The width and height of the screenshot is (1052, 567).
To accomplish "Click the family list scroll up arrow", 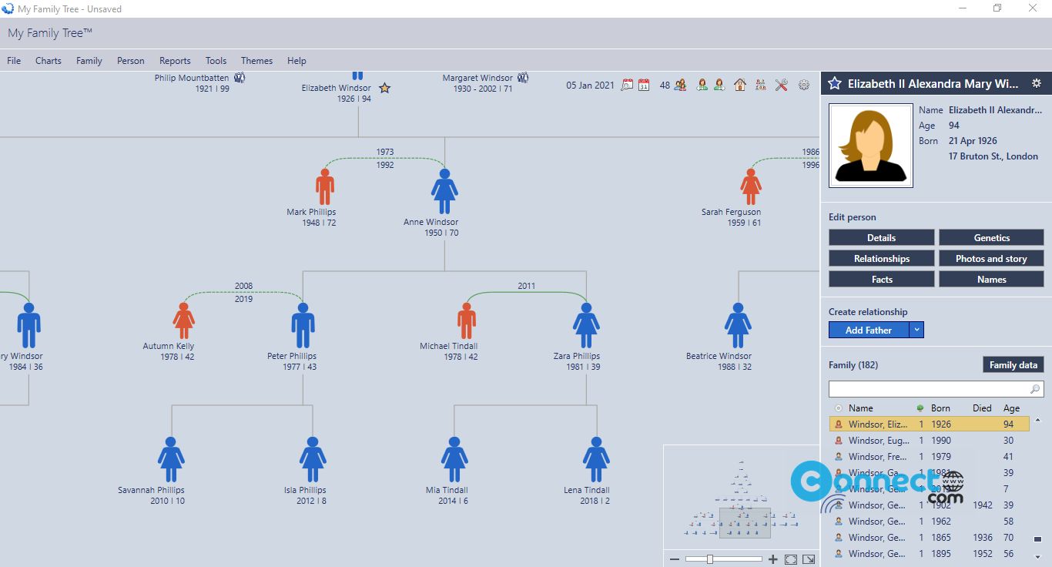I will click(1037, 420).
